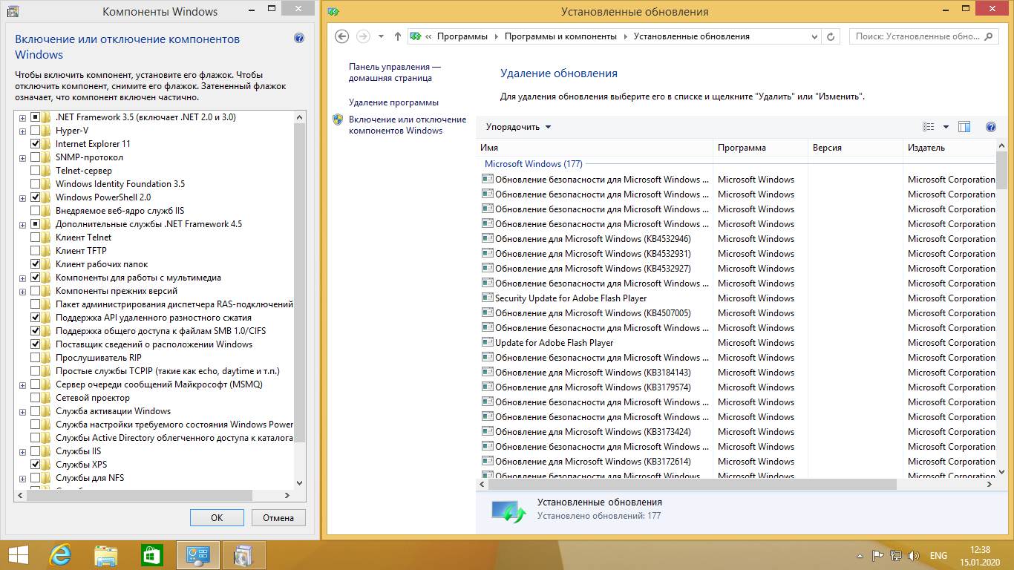This screenshot has width=1014, height=570.
Task: Open Удаление программы link
Action: [x=393, y=102]
